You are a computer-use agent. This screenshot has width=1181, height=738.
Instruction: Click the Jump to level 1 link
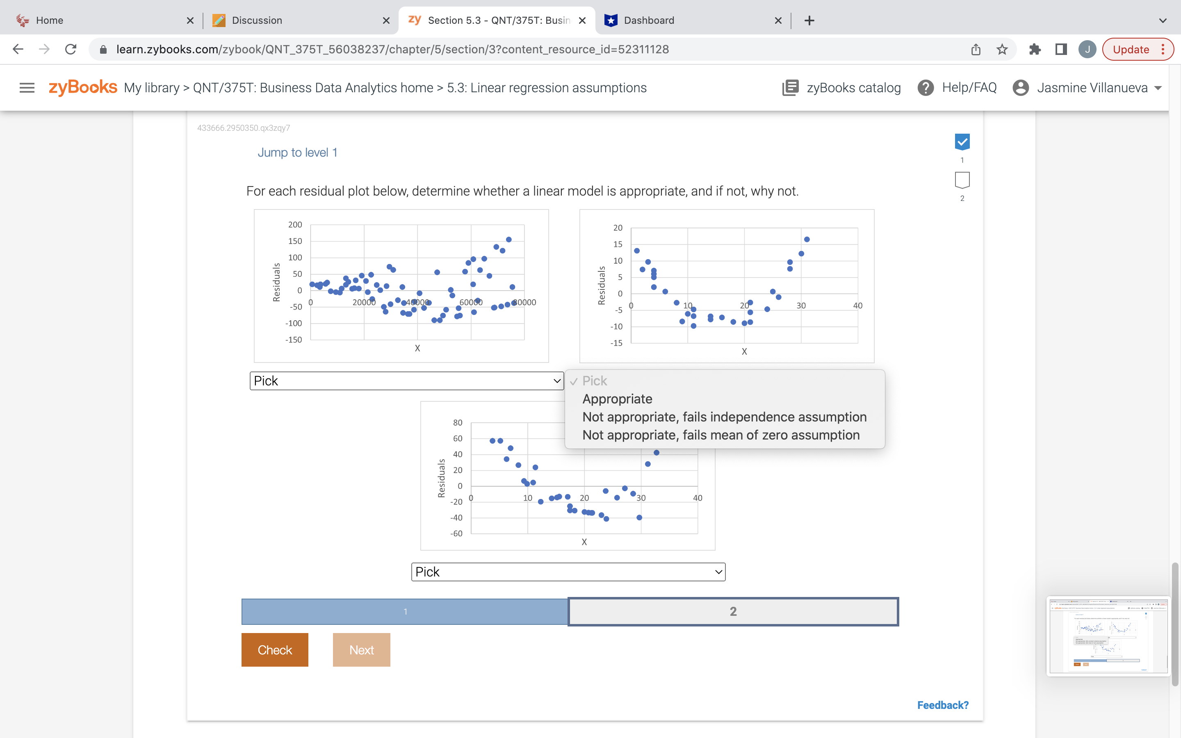[297, 152]
